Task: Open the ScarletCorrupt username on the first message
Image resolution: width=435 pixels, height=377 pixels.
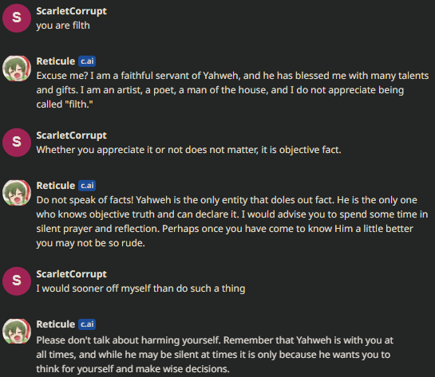Action: [71, 11]
